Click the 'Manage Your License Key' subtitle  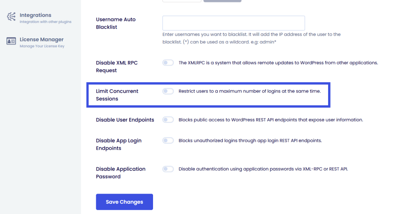coord(42,46)
